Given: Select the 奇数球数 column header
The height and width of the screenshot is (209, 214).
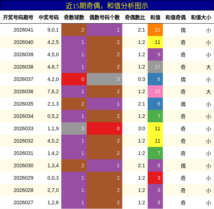Looking at the screenshot, I should point(74,17).
